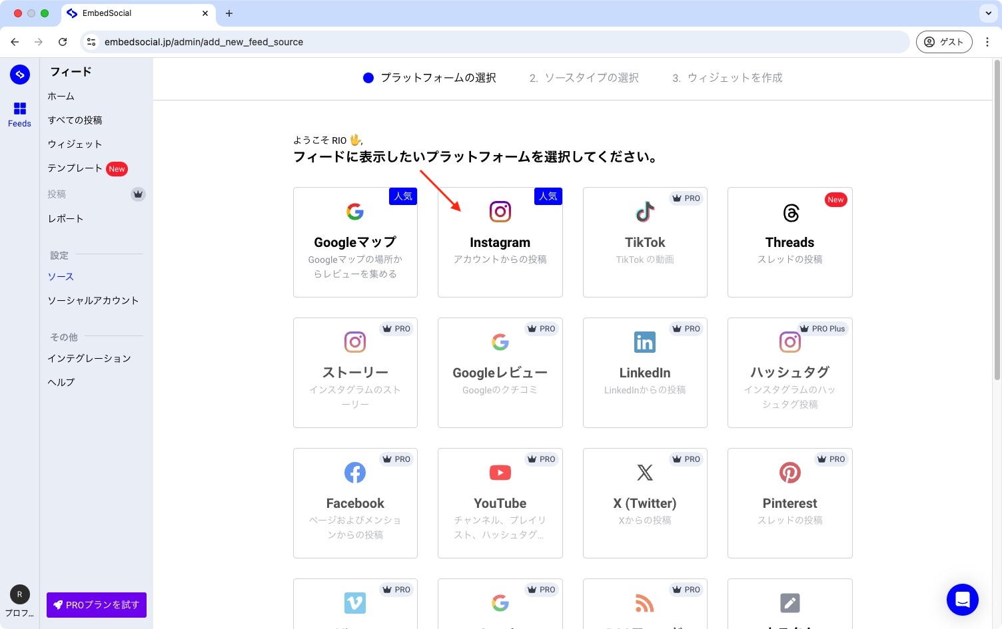Image resolution: width=1002 pixels, height=629 pixels.
Task: Select step 3 ウィジェットを作成
Action: point(728,78)
